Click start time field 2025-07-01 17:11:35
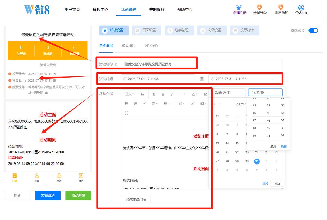The width and height of the screenshot is (327, 220). [158, 79]
